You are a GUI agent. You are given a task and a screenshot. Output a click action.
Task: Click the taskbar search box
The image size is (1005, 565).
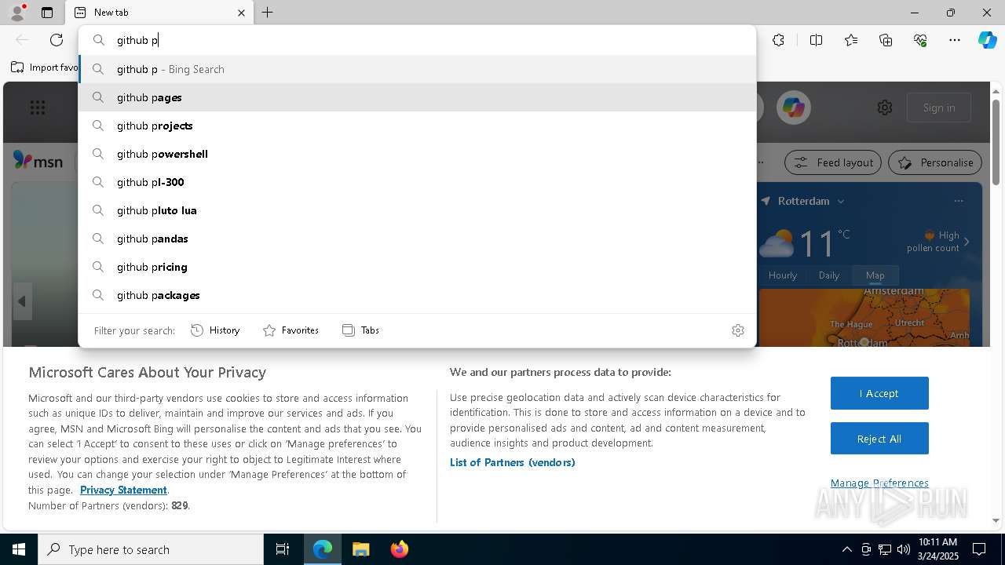(x=151, y=549)
